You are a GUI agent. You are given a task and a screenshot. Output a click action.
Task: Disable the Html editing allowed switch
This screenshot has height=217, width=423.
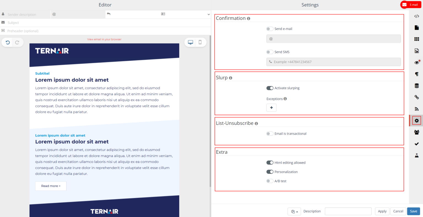click(270, 163)
